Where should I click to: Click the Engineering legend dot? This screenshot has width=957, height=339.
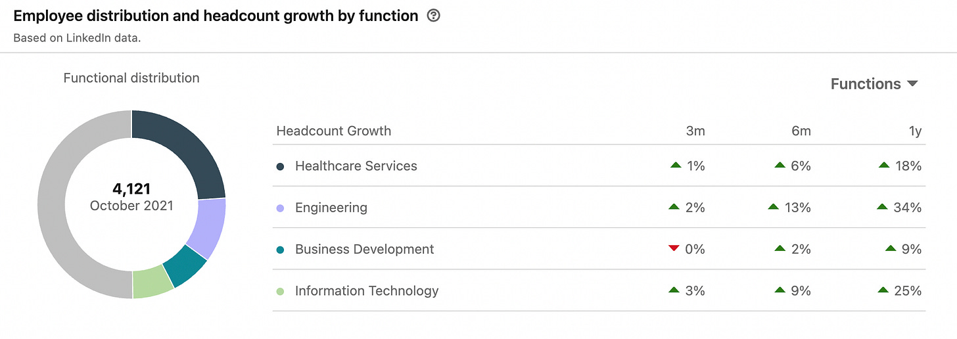281,208
